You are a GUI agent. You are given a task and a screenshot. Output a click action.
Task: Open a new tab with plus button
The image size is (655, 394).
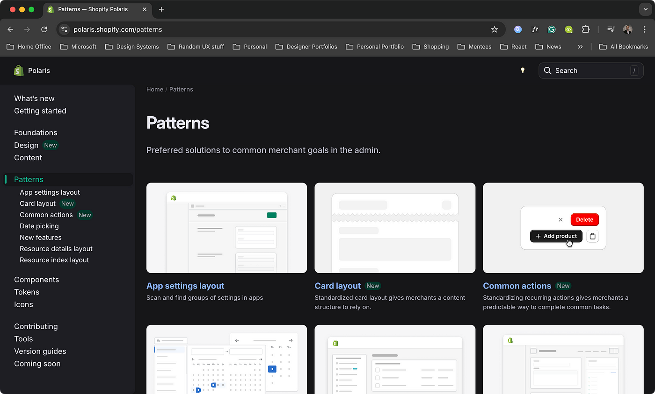point(161,9)
